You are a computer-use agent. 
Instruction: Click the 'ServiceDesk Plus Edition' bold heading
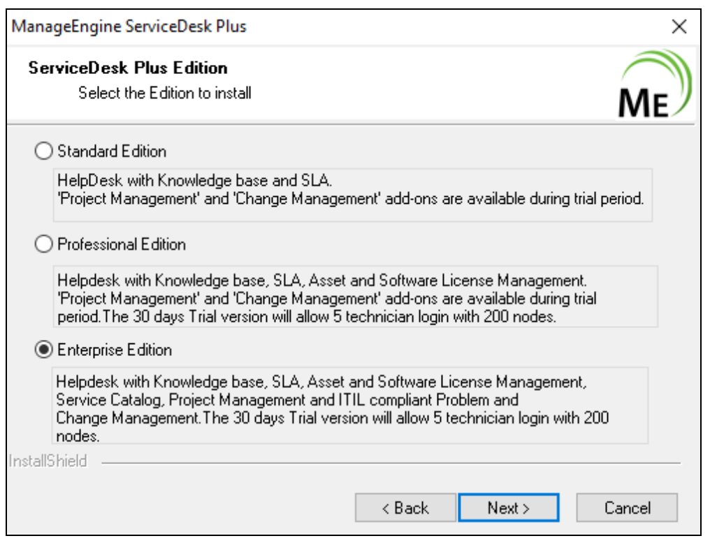(x=128, y=68)
